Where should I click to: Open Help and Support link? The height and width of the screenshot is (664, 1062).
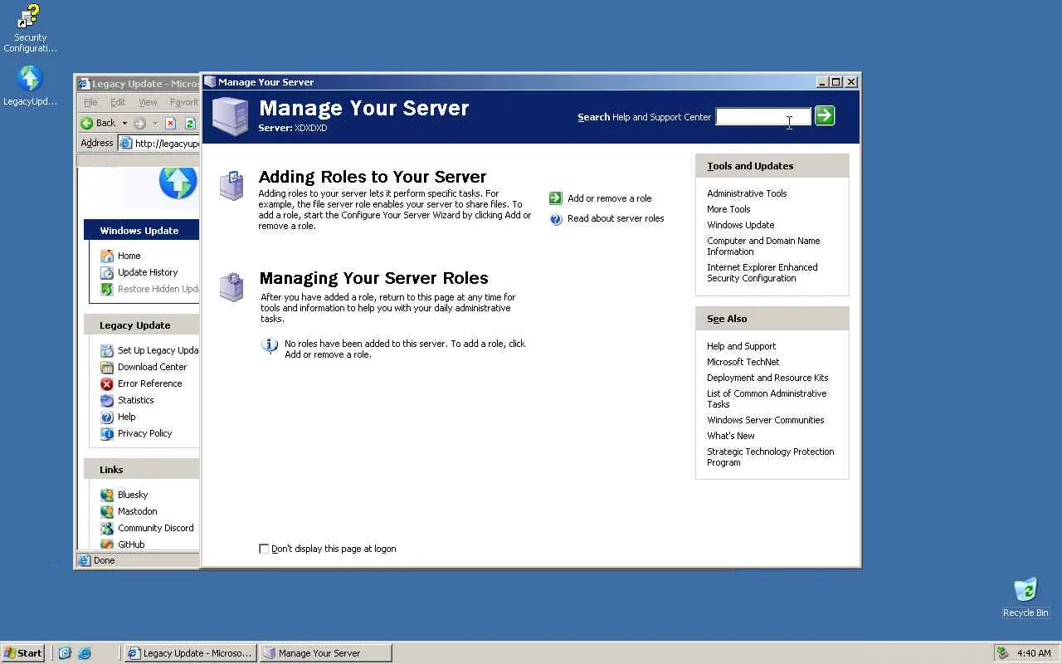(741, 346)
